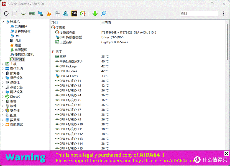Open the Report page icon
The image size is (230, 166).
[15, 14]
